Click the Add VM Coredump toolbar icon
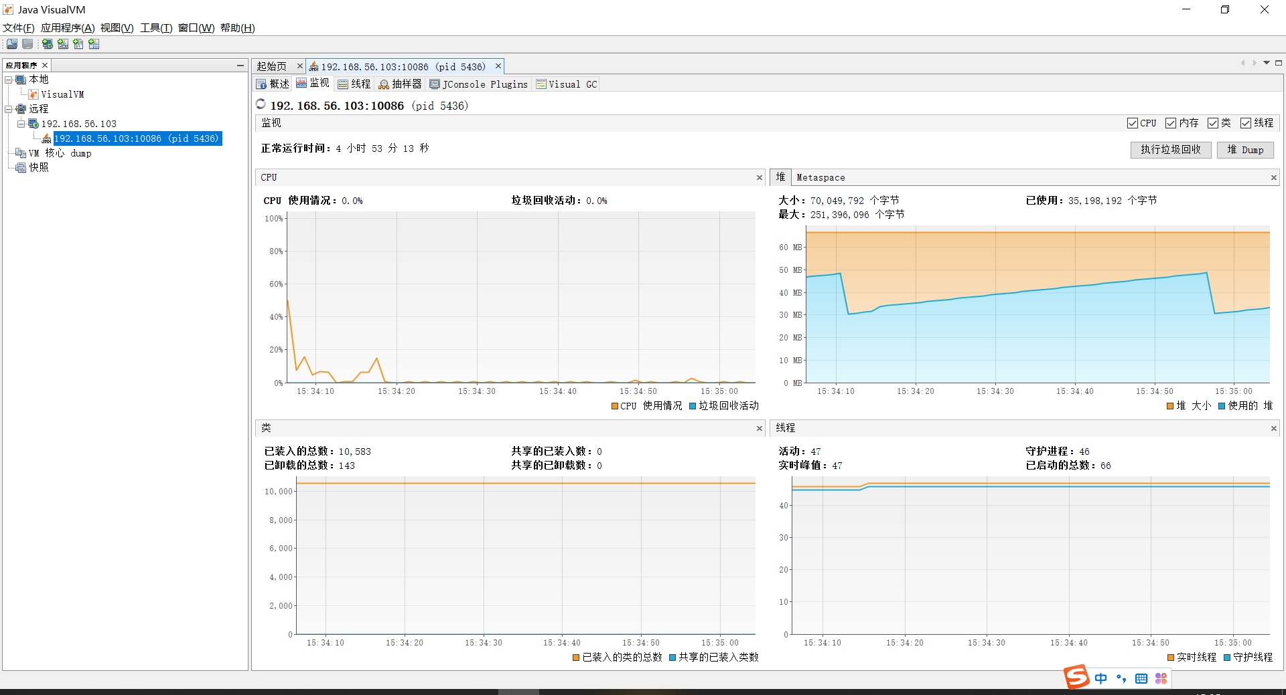The width and height of the screenshot is (1286, 695). pos(78,44)
